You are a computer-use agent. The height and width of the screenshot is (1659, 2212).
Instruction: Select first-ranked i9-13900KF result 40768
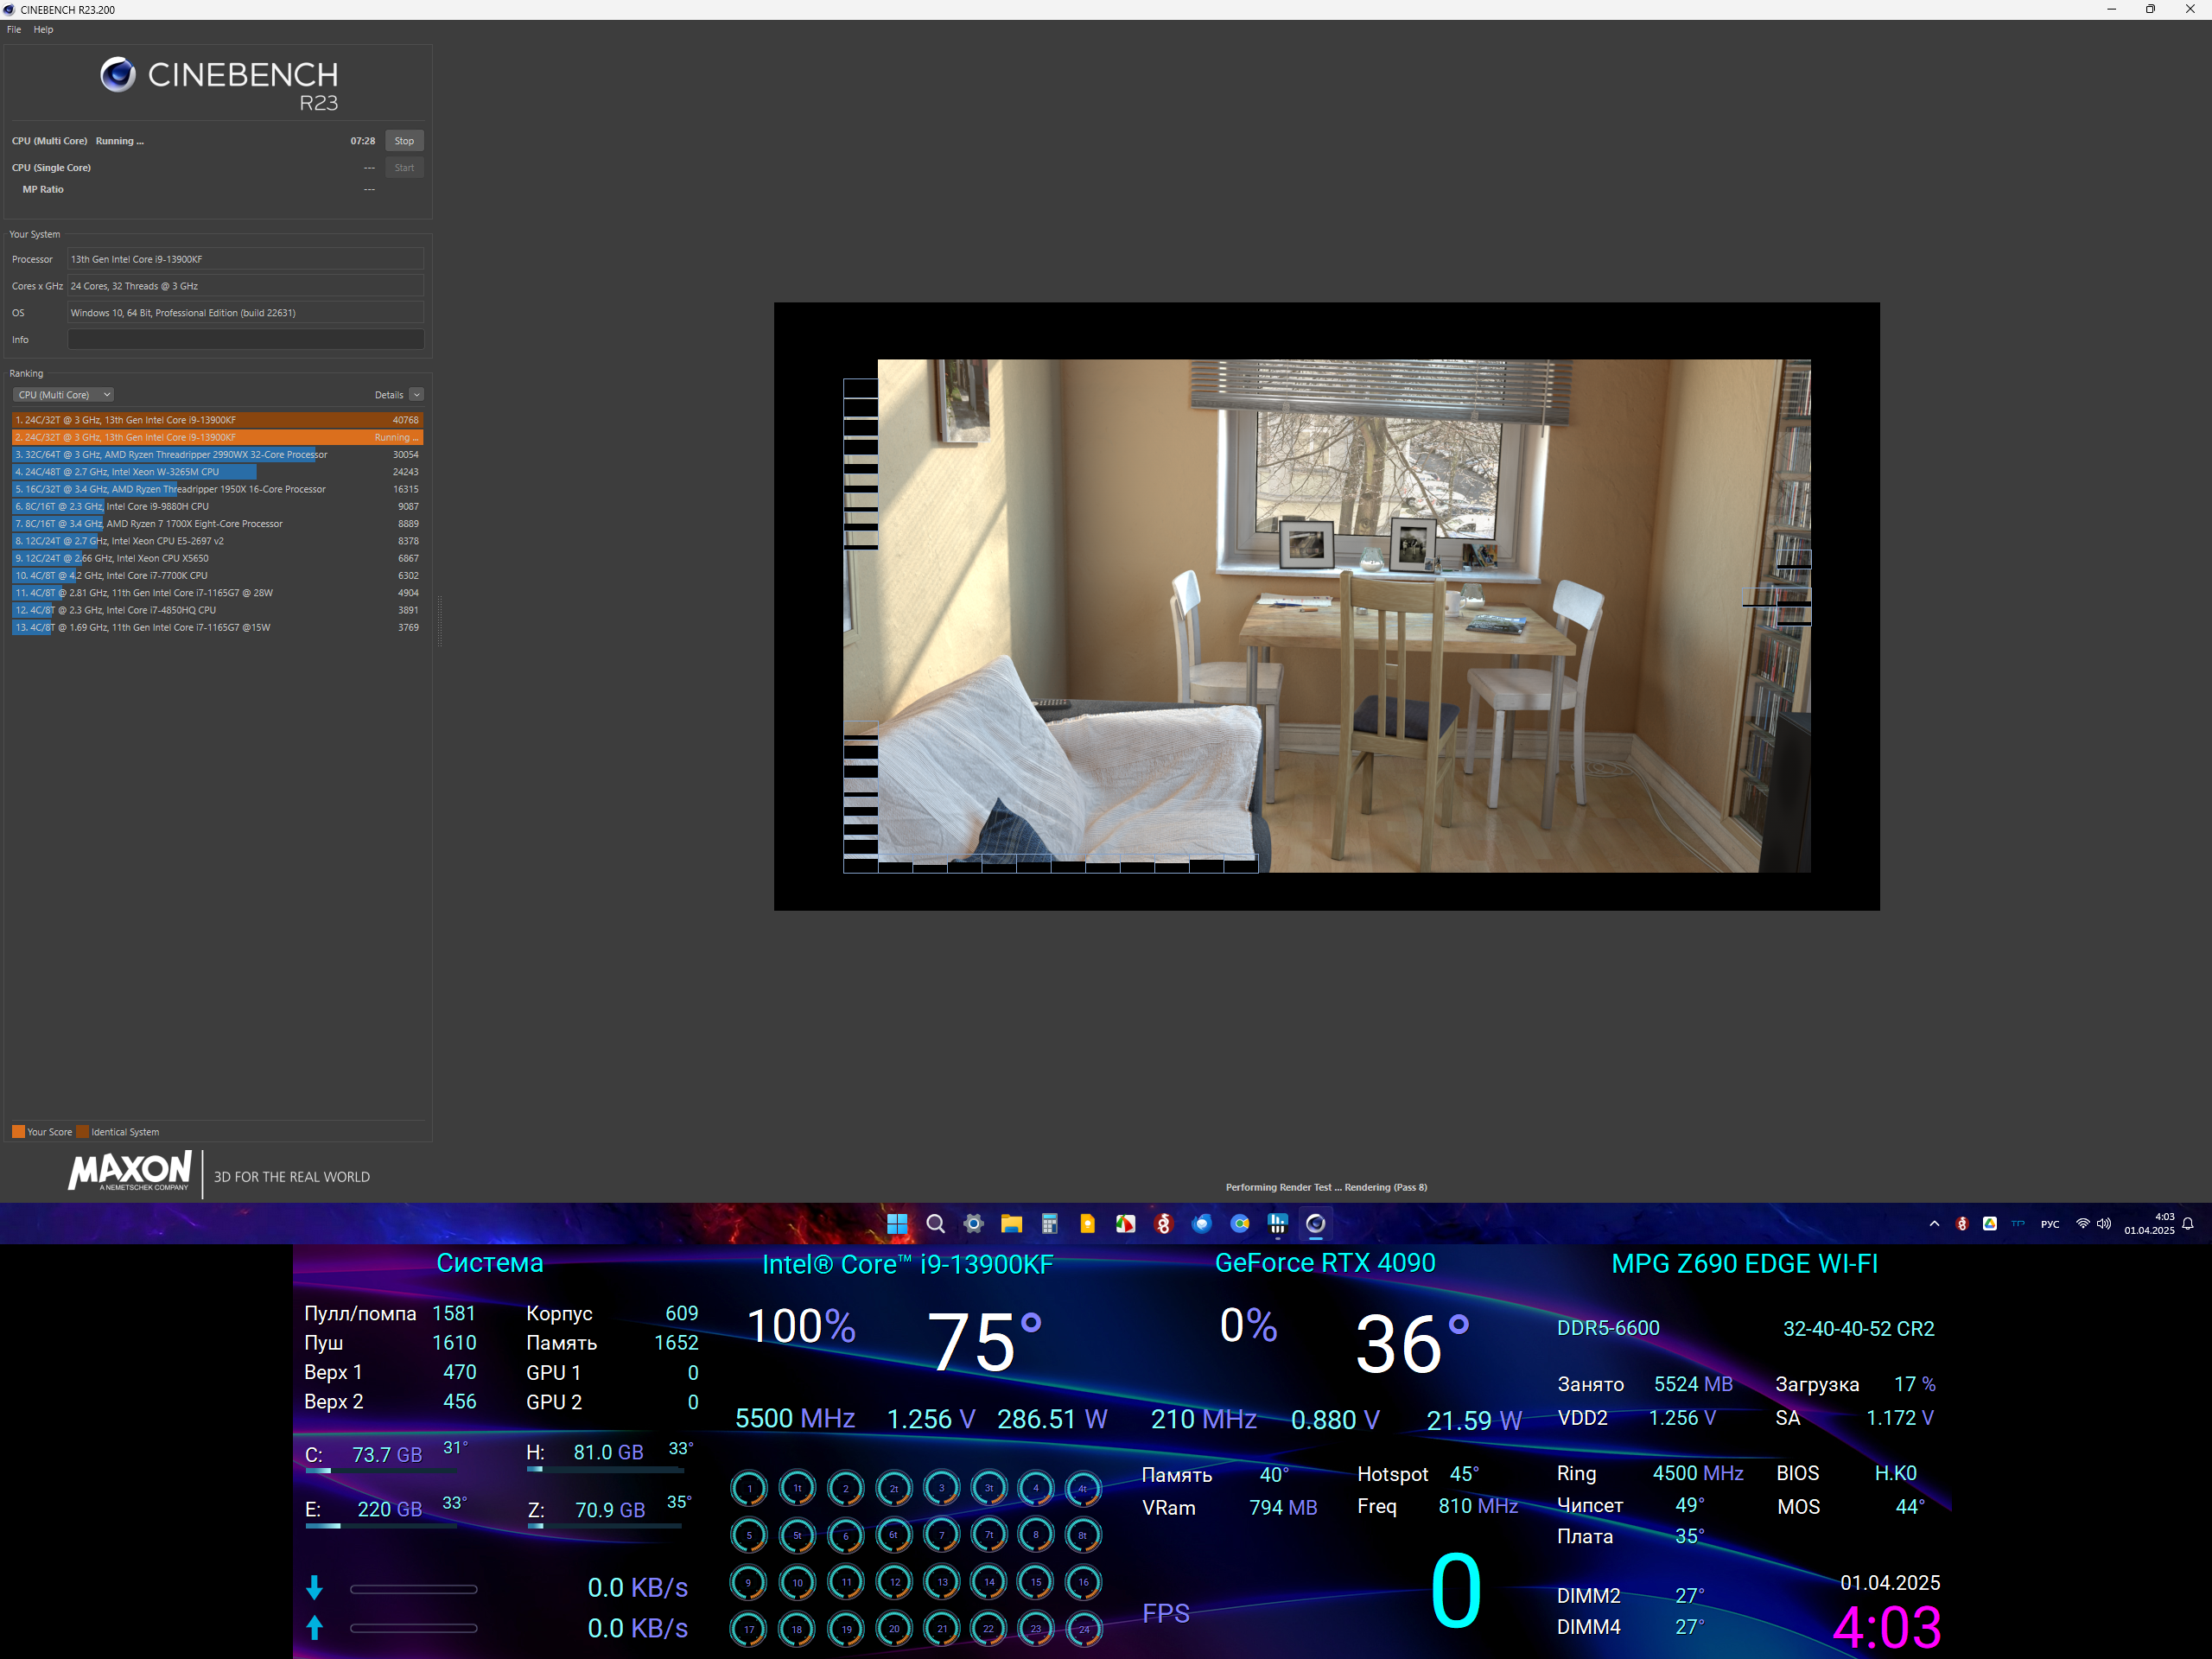(x=217, y=420)
